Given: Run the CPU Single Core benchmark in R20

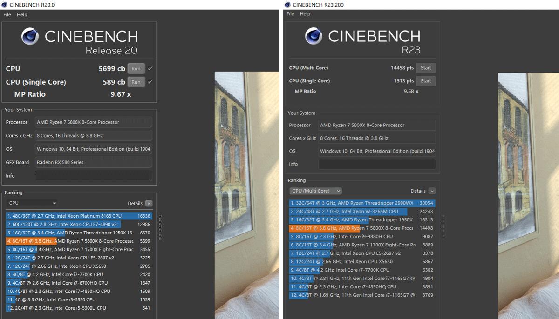Looking at the screenshot, I should point(136,82).
